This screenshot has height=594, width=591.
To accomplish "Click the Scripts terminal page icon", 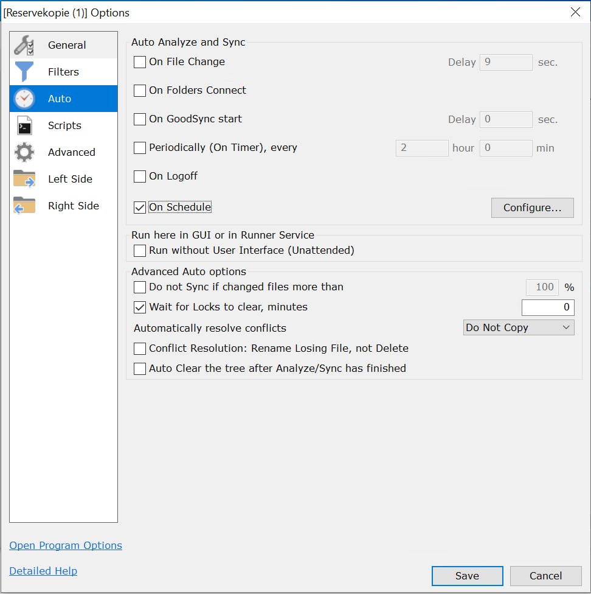I will [x=24, y=125].
